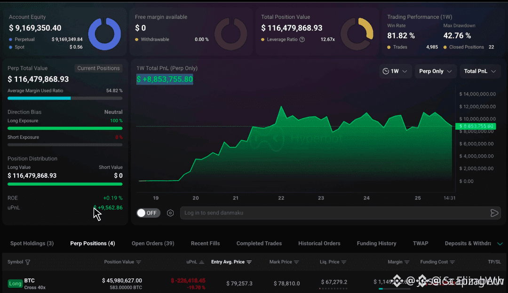This screenshot has width=508, height=293.
Task: Click BTC liquidation price $67,279.2
Action: coord(334,282)
